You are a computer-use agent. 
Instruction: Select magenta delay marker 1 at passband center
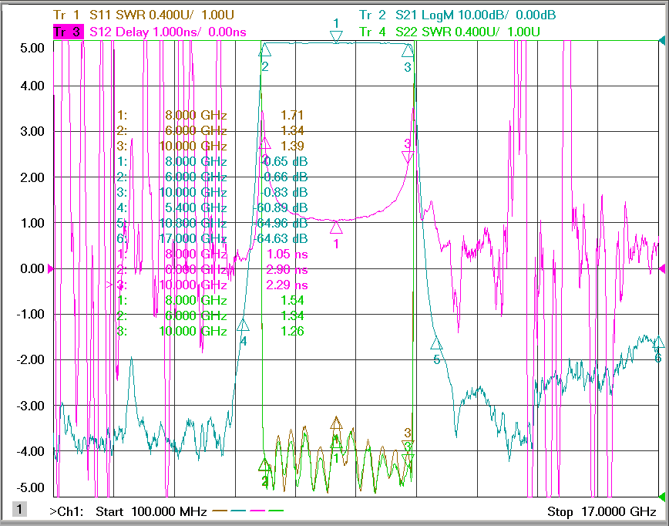coord(336,228)
